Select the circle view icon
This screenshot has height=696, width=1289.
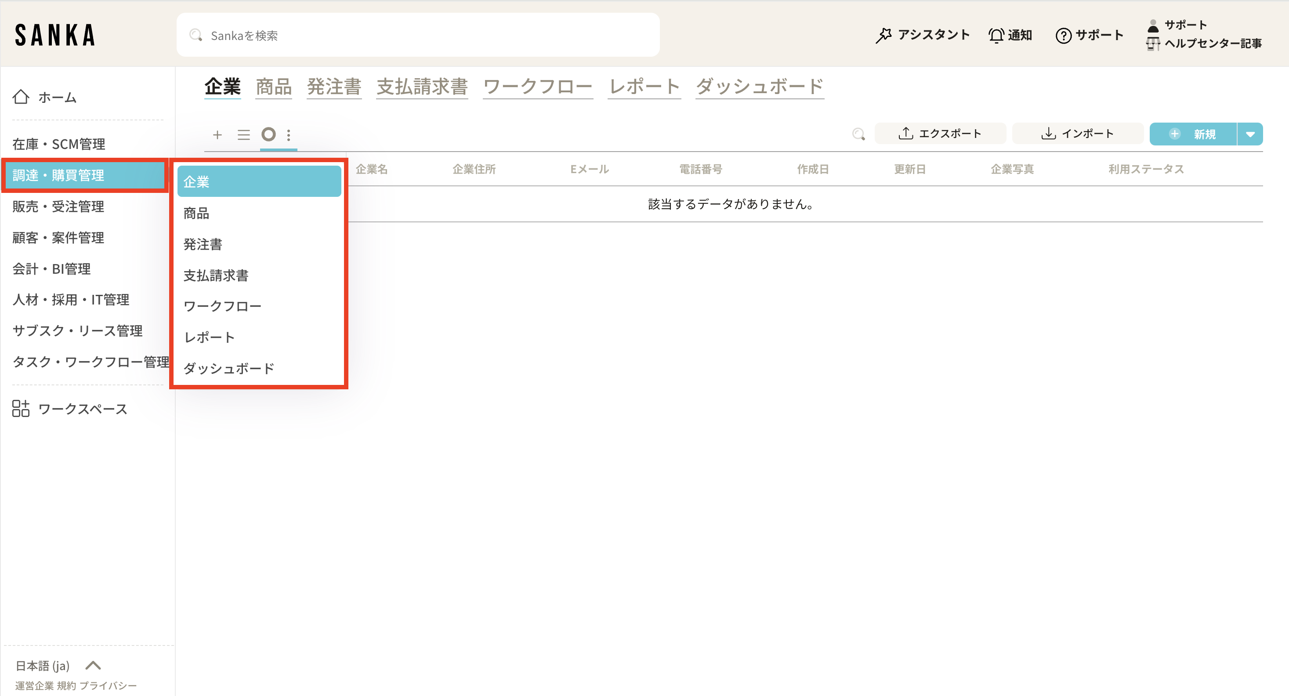click(x=269, y=134)
